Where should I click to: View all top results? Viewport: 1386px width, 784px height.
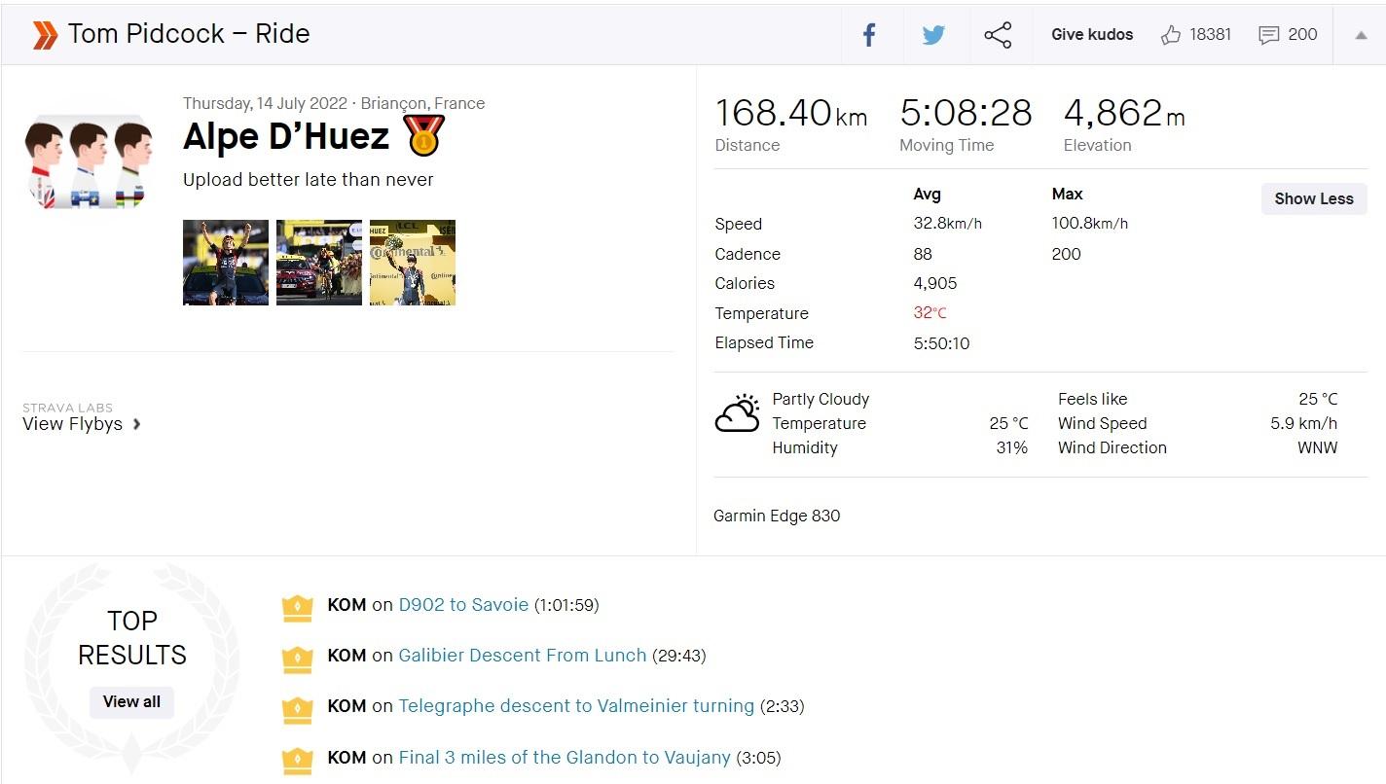tap(131, 701)
